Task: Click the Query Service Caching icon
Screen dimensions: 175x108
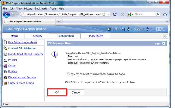Action: click(x=5, y=83)
